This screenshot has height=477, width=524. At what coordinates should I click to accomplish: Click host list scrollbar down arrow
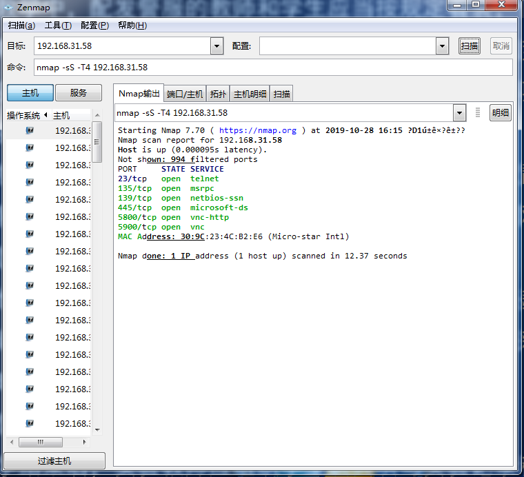97,430
